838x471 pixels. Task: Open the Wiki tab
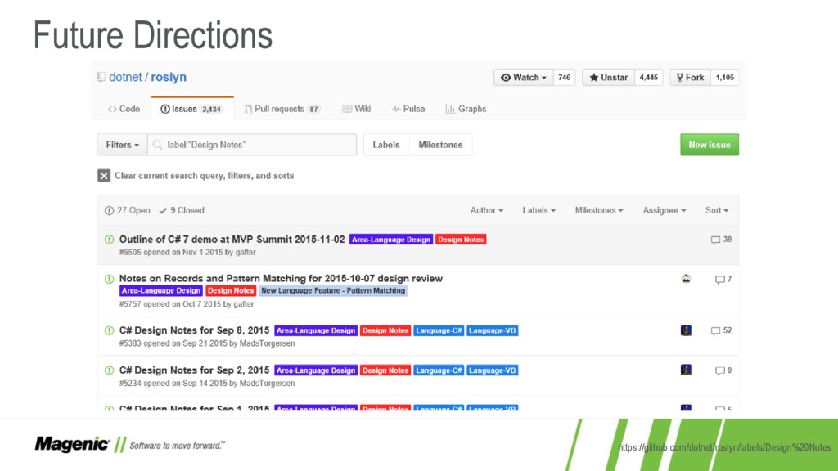[357, 109]
